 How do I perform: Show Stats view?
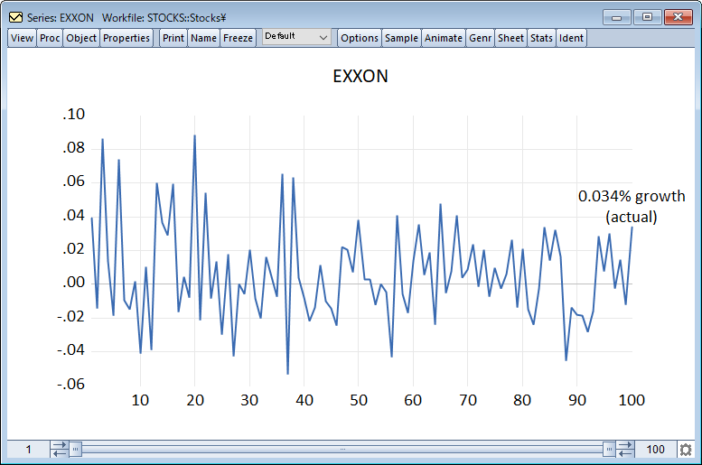(541, 38)
